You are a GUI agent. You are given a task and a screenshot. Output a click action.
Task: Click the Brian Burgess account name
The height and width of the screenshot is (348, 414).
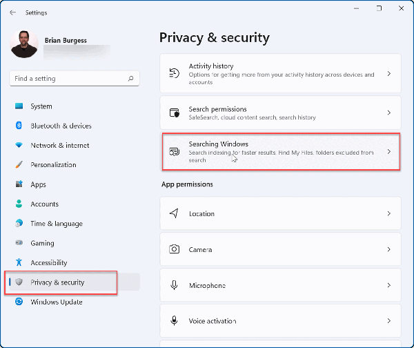66,41
